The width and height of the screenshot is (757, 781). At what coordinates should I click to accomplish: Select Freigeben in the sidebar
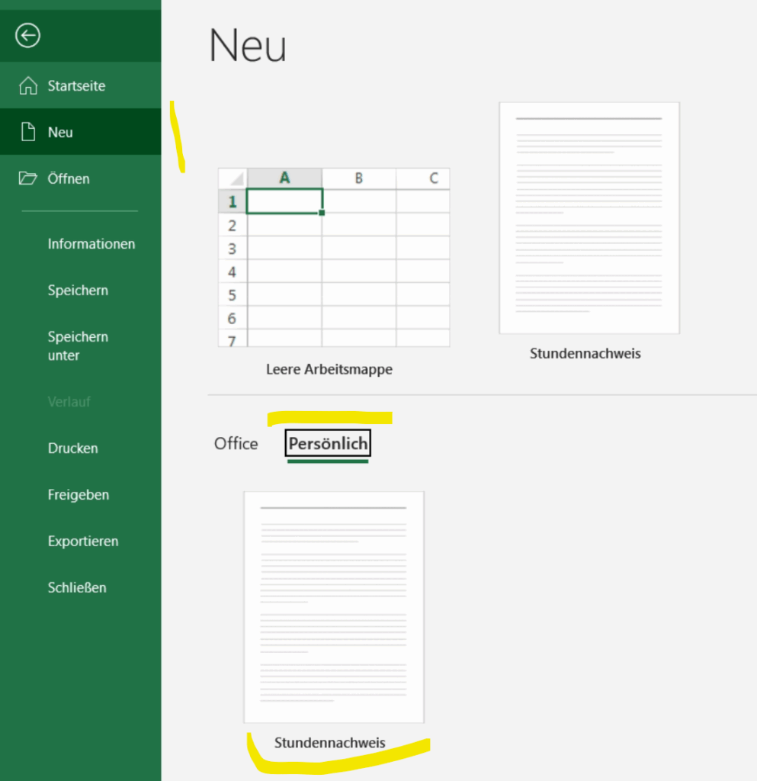tap(78, 495)
